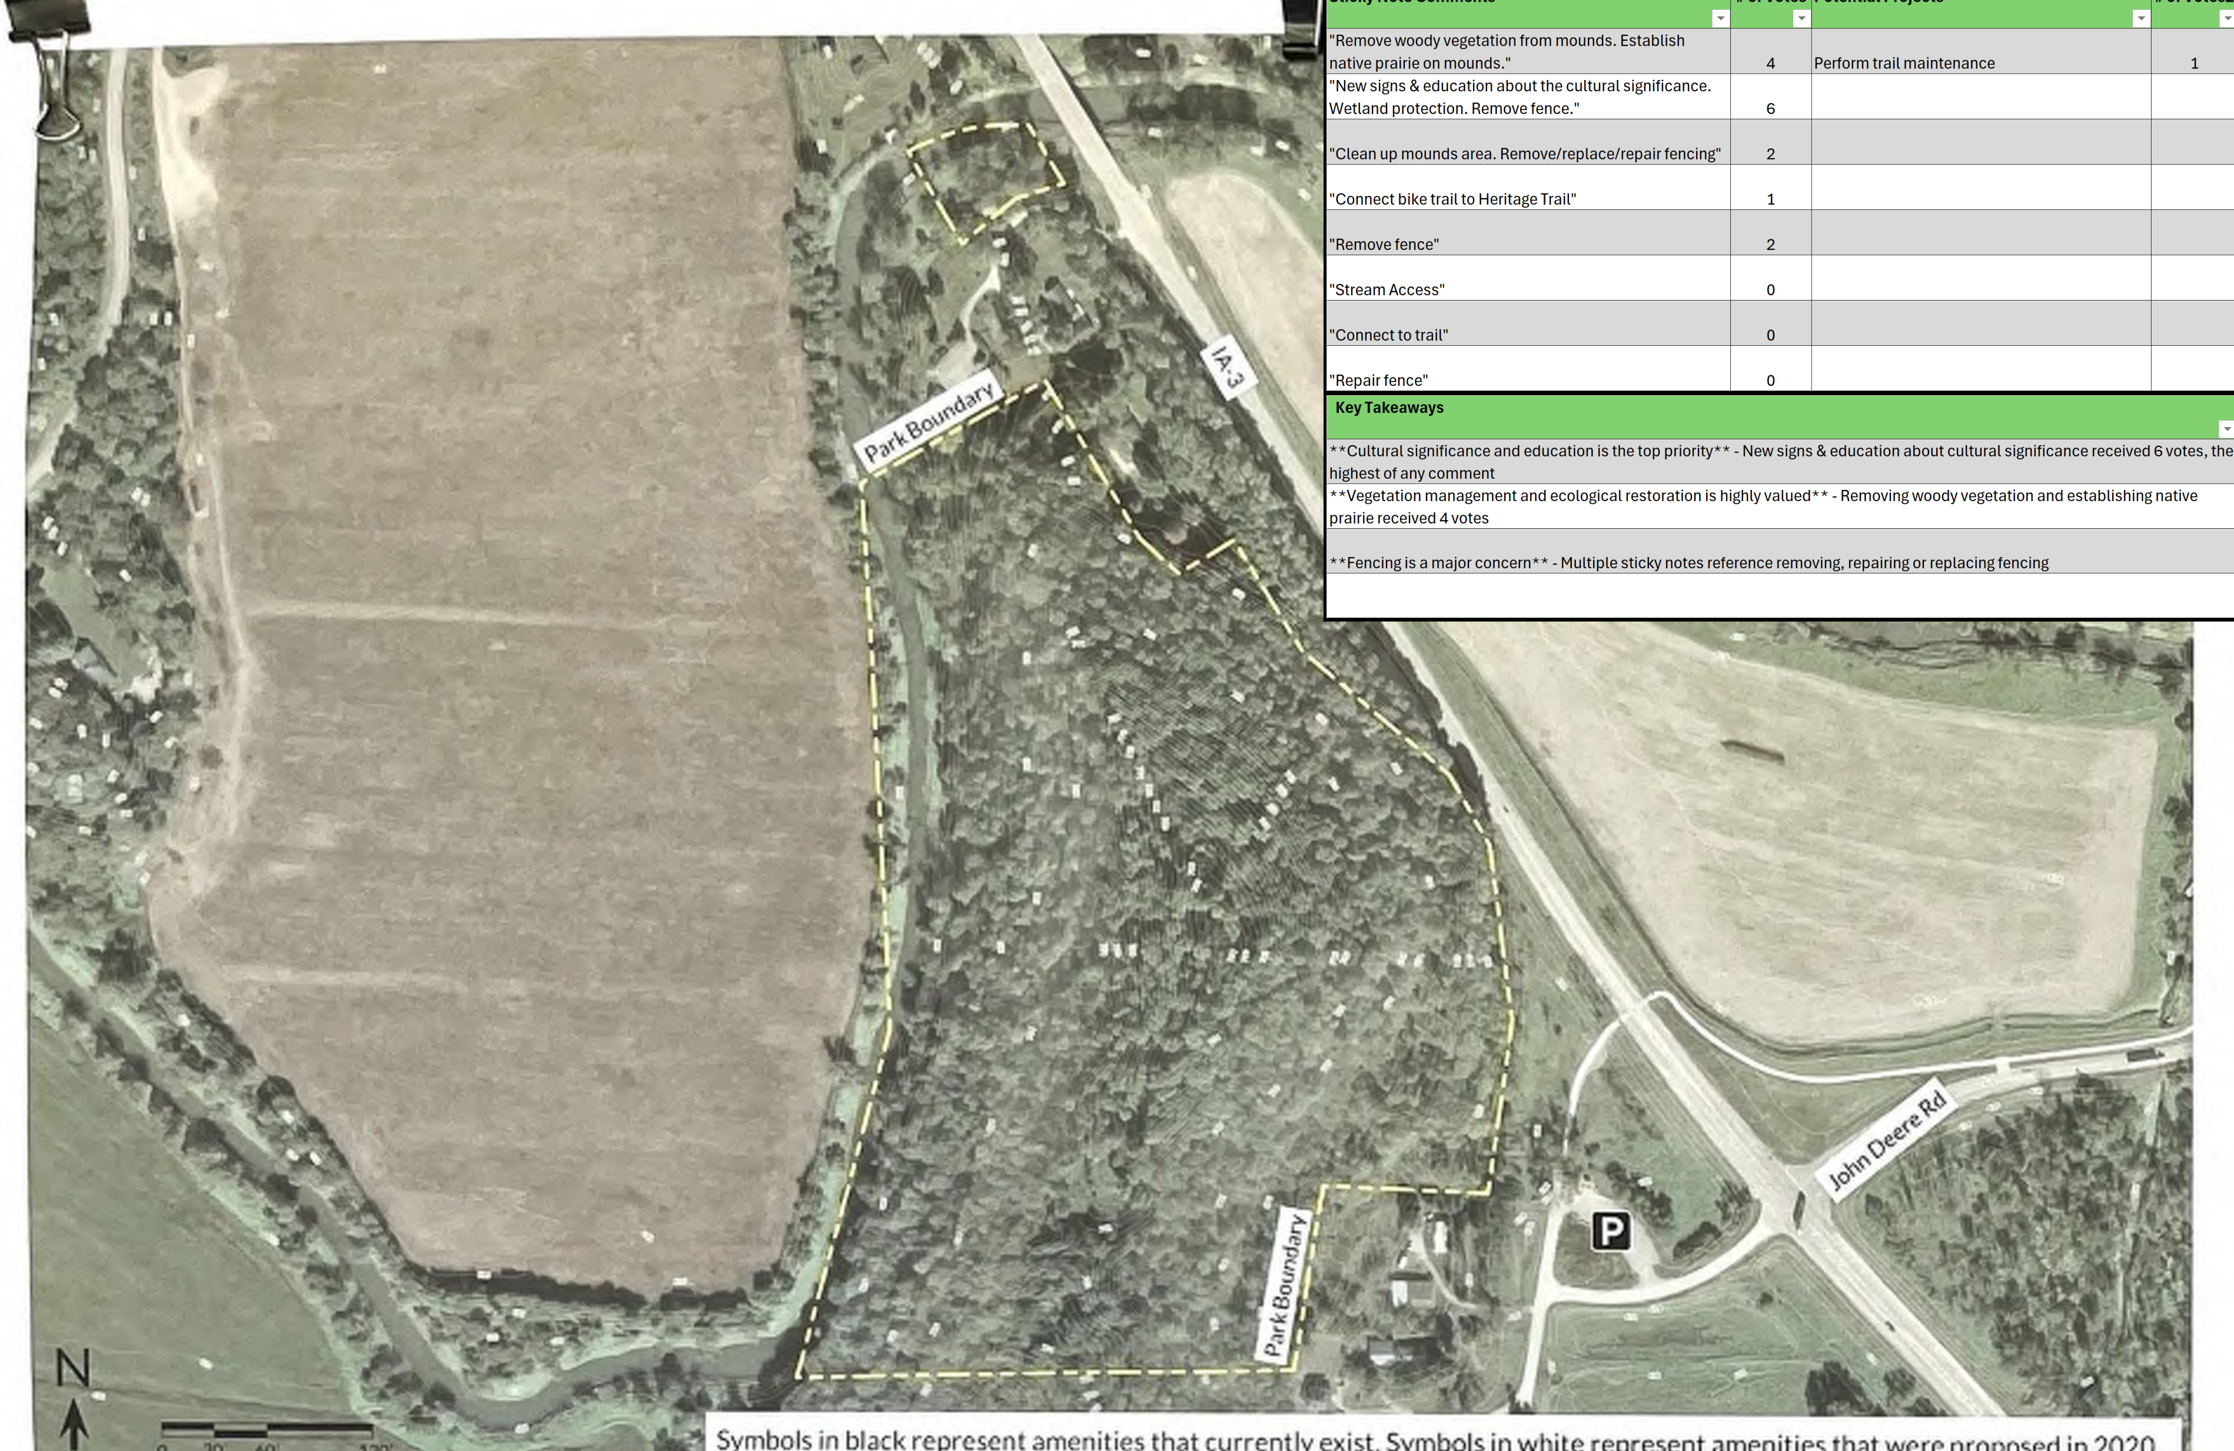Click the vote count 6 cell
Image resolution: width=2234 pixels, height=1451 pixels.
[x=1771, y=96]
